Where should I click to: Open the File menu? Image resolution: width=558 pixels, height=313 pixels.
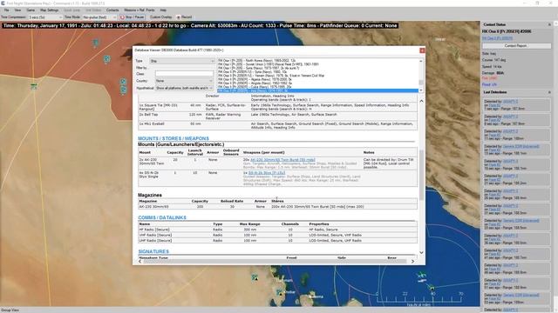6,10
